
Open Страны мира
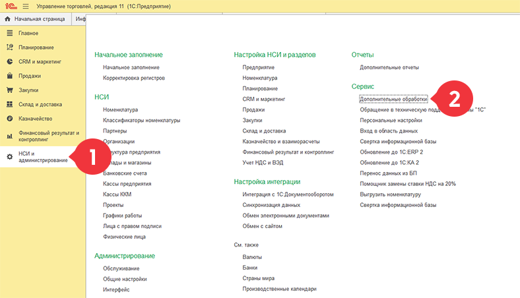pyautogui.click(x=258, y=278)
